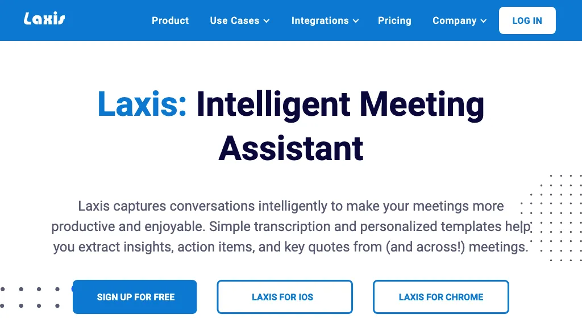Click SIGN UP FOR FREE
This screenshot has height=327, width=582.
click(x=134, y=296)
